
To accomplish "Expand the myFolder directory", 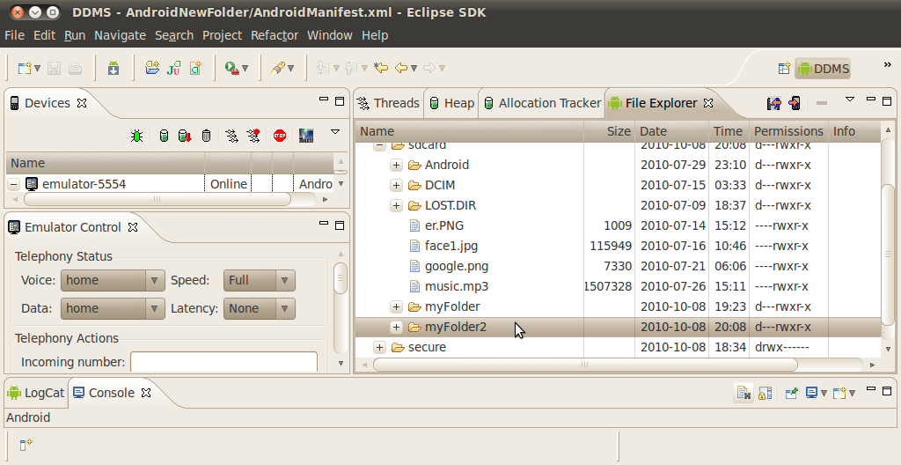I will [396, 306].
